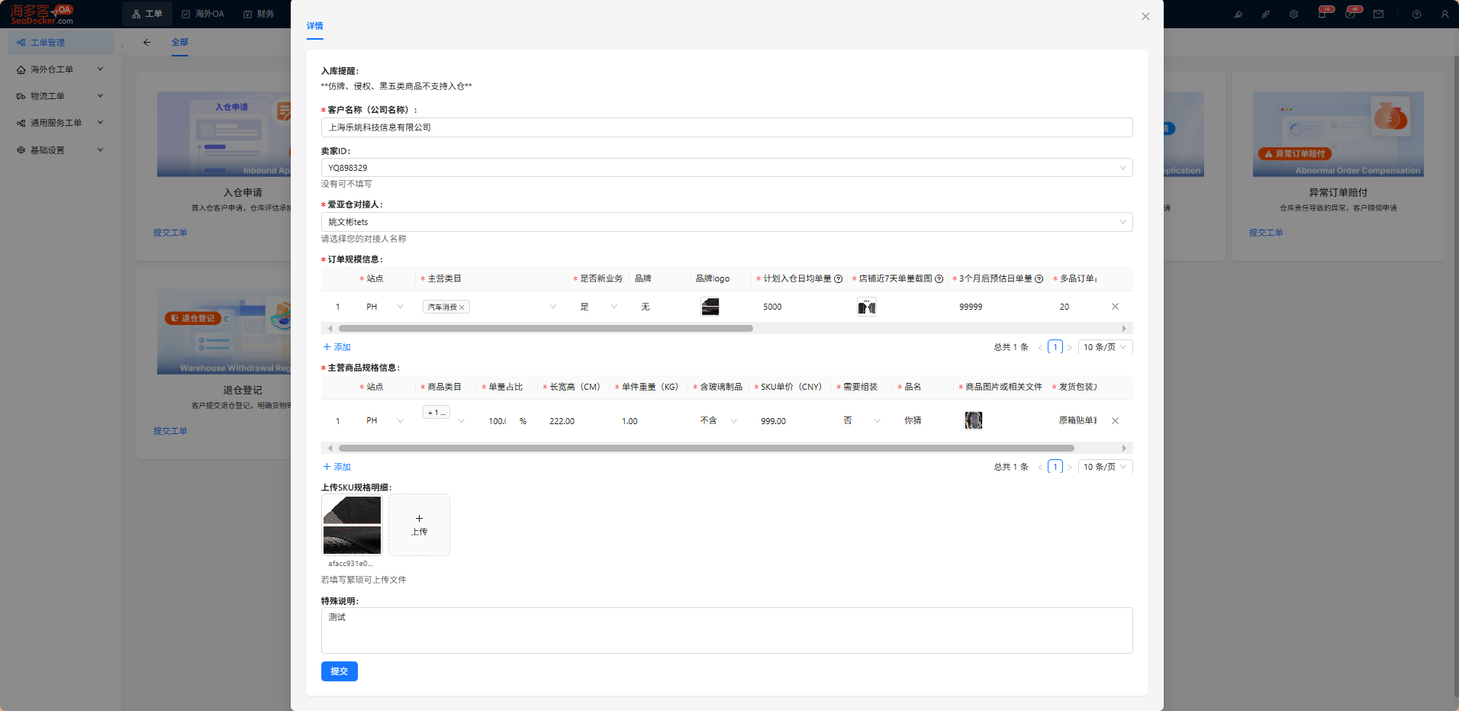Expand 海外仓工单 in the sidebar
The height and width of the screenshot is (711, 1459).
point(60,69)
